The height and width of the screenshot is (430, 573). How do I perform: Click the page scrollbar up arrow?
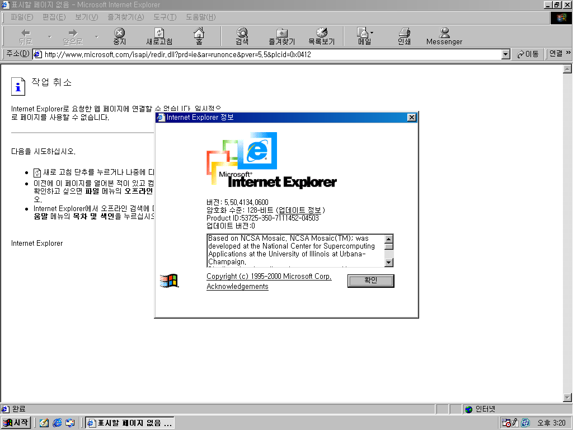click(x=567, y=69)
